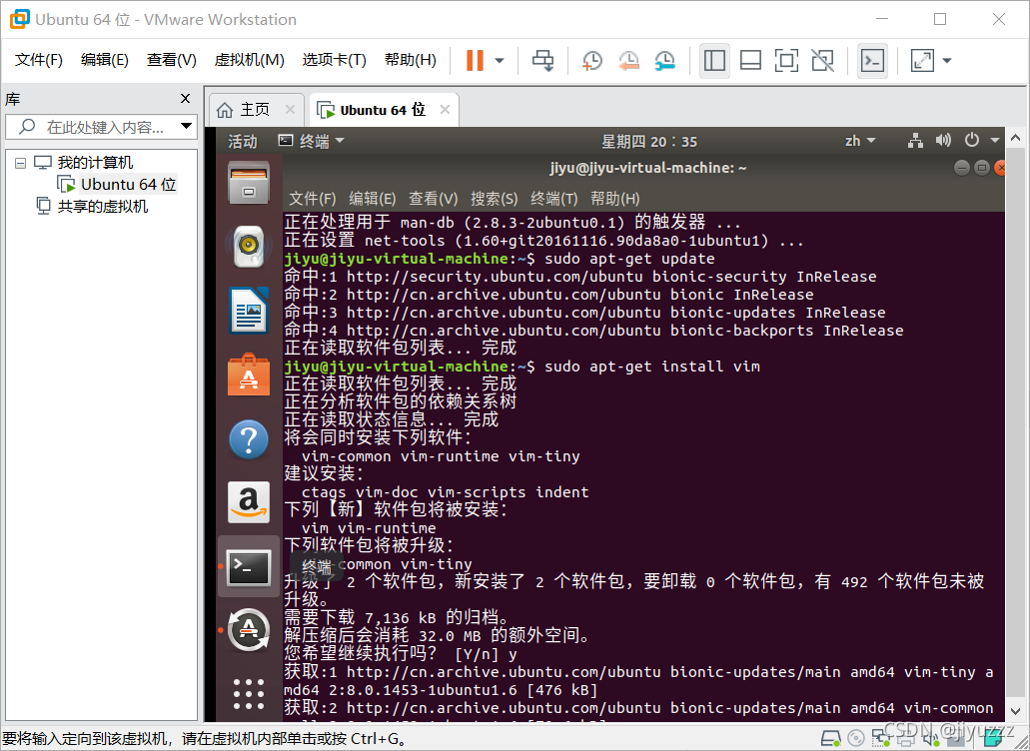Show applications grid in the dock
The image size is (1030, 751).
(249, 694)
